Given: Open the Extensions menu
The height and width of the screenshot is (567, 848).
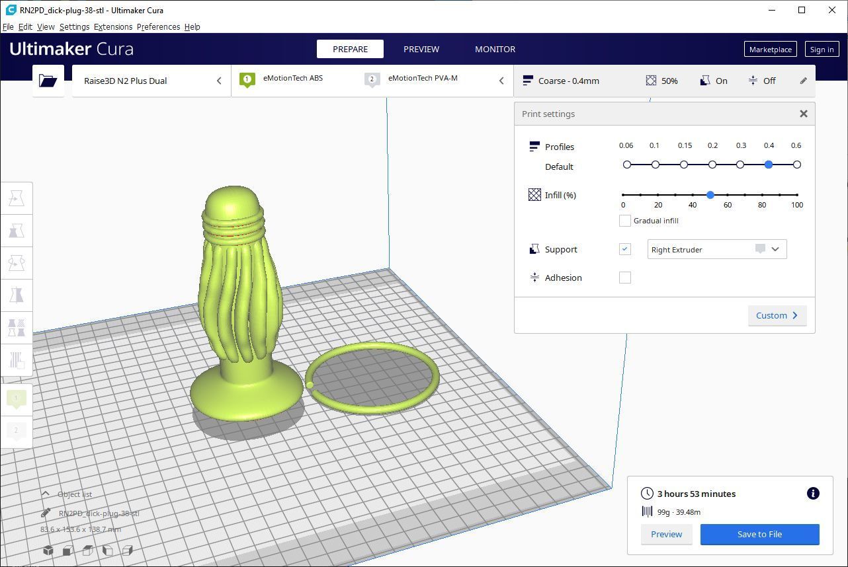Looking at the screenshot, I should pos(113,27).
